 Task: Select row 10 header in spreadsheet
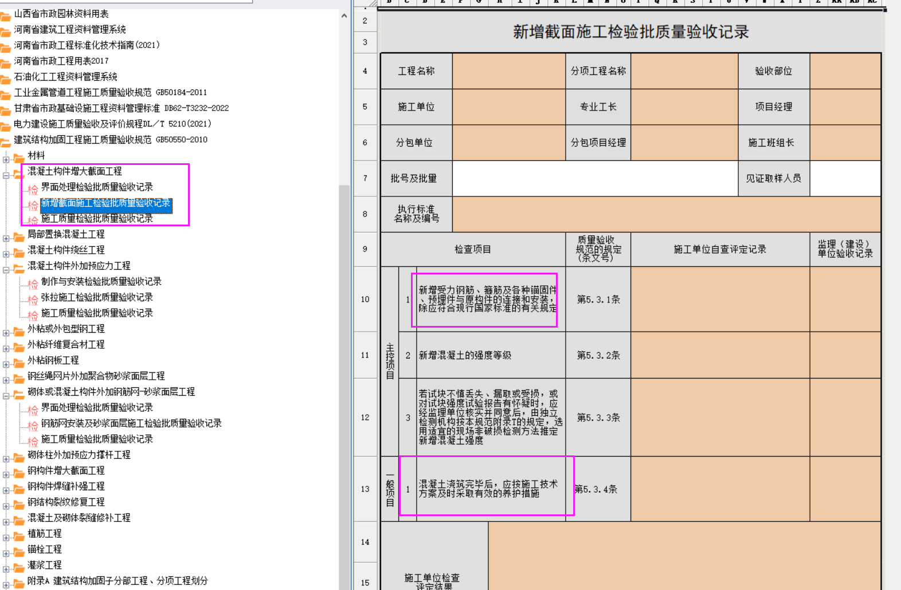[x=365, y=300]
